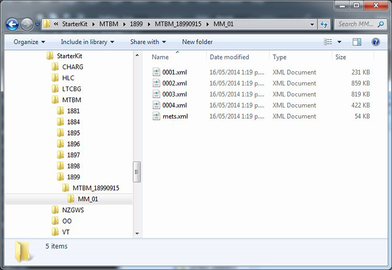The height and width of the screenshot is (270, 392).
Task: Create a New folder
Action: (x=197, y=42)
